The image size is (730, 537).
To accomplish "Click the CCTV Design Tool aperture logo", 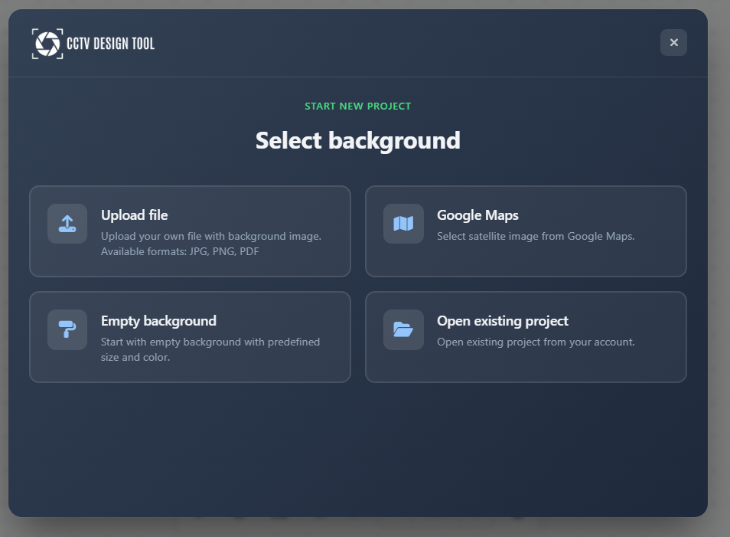I will [47, 44].
